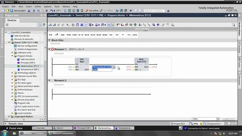Image resolution: width=242 pixels, height=136 pixels.
Task: Open the Project menu
Action: click(5, 6)
